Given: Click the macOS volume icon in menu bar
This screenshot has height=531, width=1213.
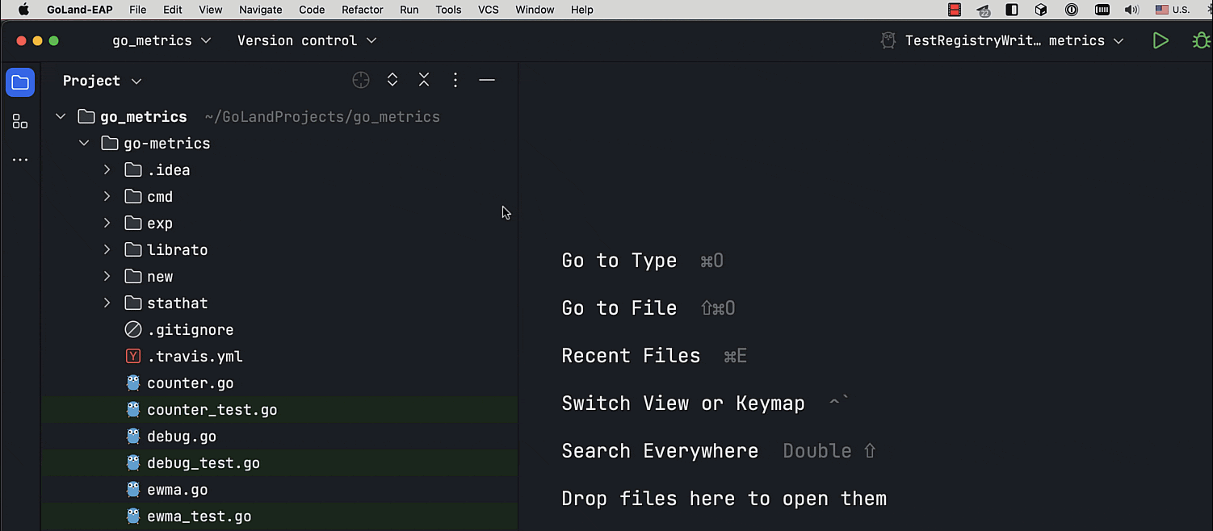Looking at the screenshot, I should pyautogui.click(x=1131, y=10).
